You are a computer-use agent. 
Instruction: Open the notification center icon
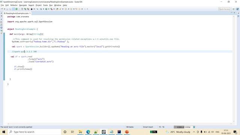click(235, 132)
